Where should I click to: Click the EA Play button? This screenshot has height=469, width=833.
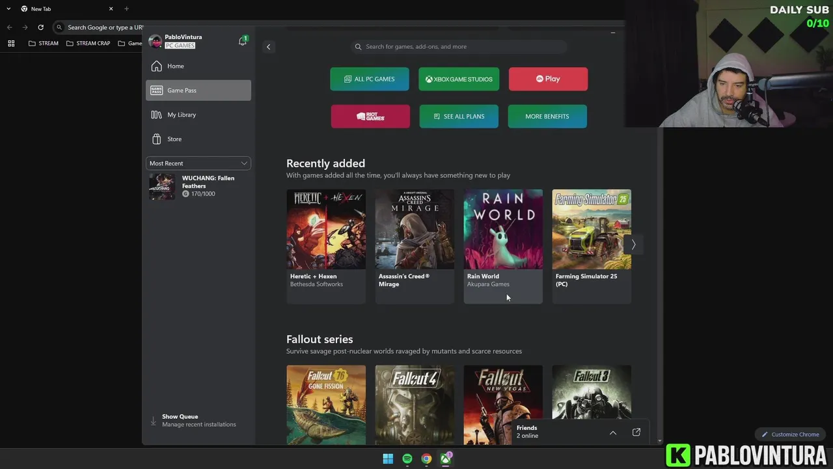(548, 79)
